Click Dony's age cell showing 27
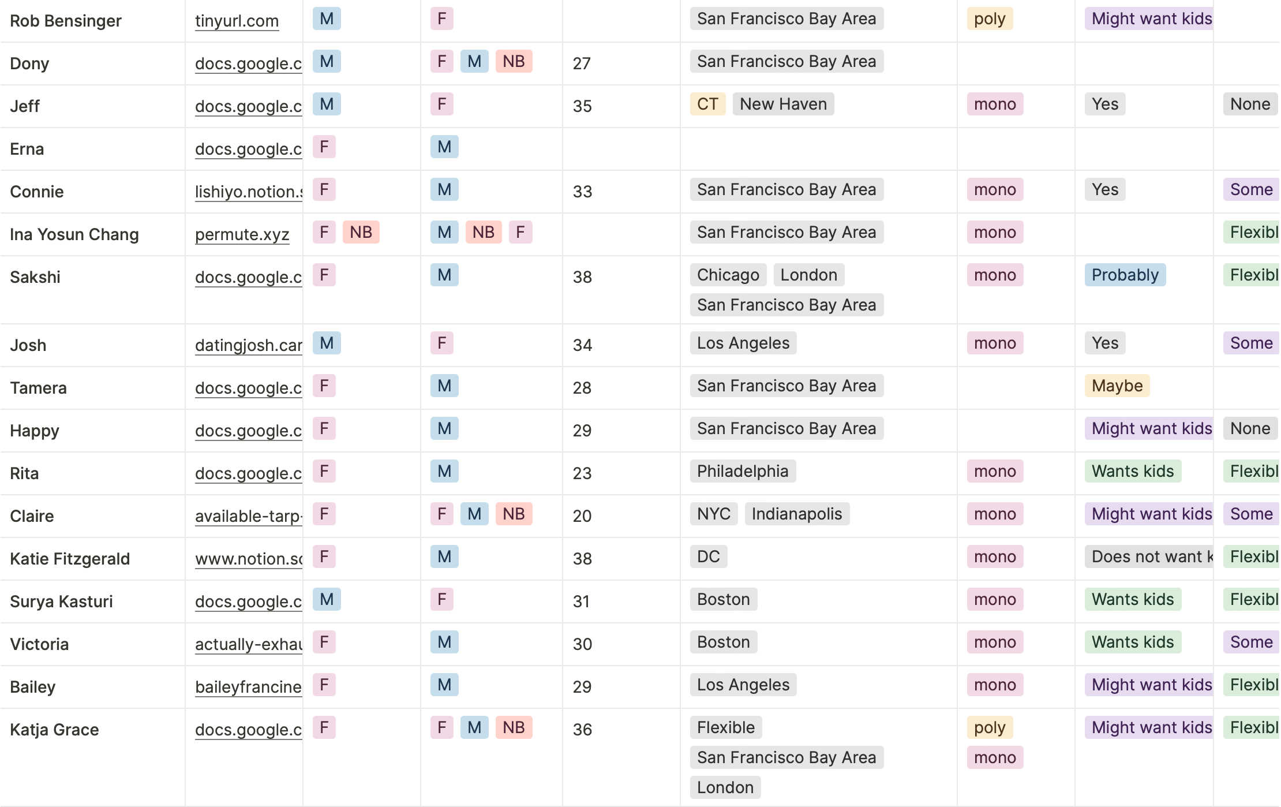The image size is (1281, 807). (621, 63)
